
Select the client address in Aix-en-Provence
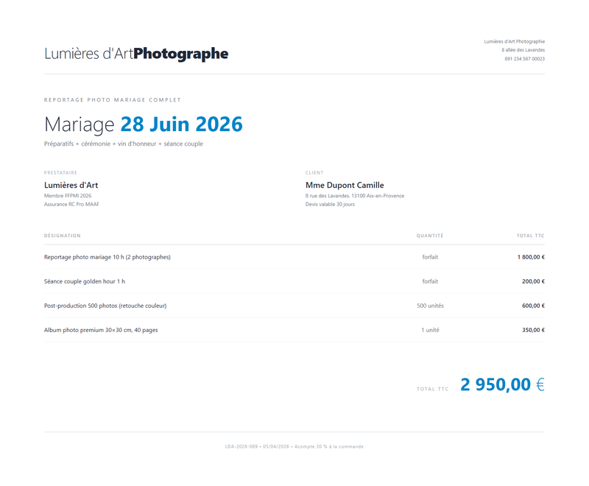pyautogui.click(x=355, y=196)
